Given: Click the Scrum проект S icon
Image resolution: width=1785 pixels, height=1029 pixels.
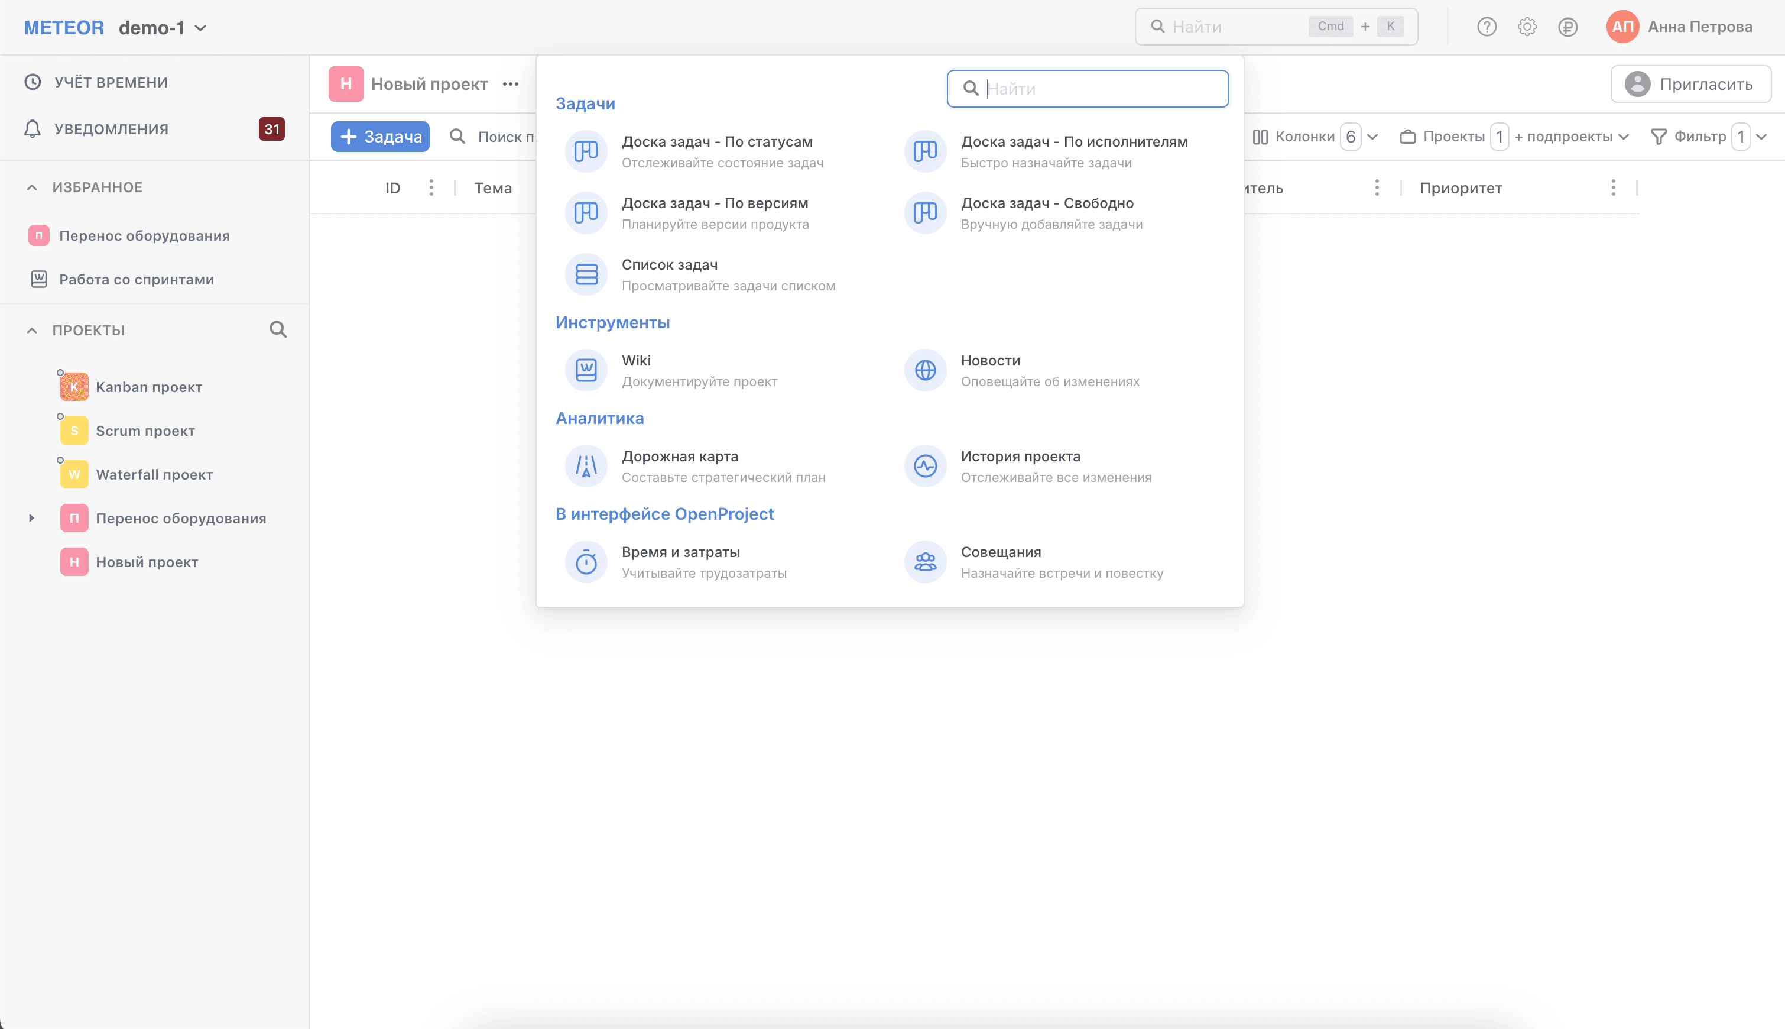Looking at the screenshot, I should [x=74, y=431].
